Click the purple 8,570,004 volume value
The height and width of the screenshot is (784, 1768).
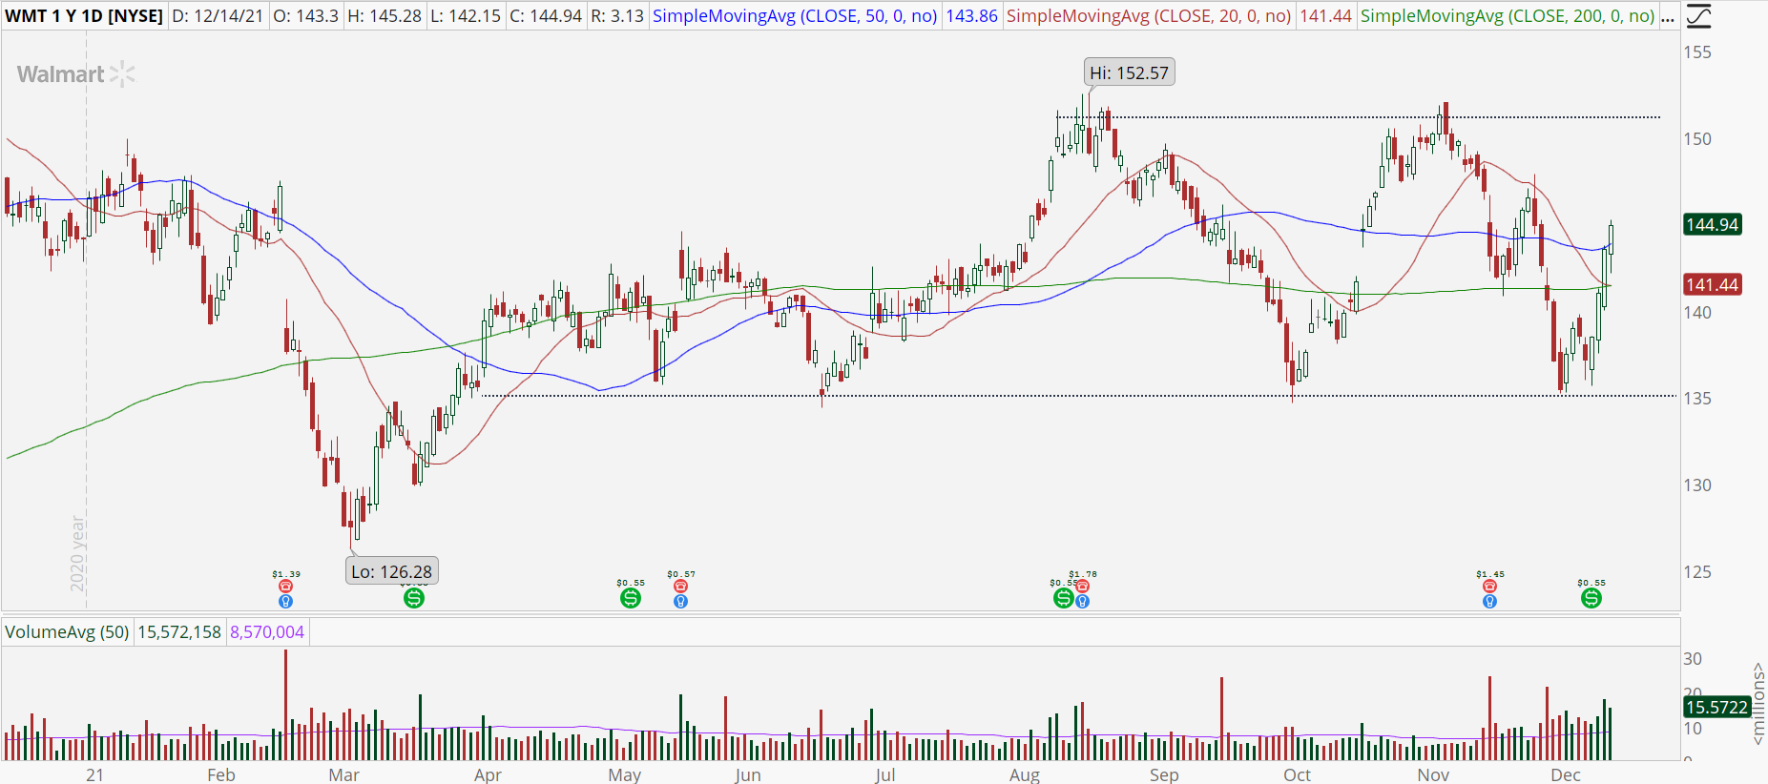tap(267, 631)
